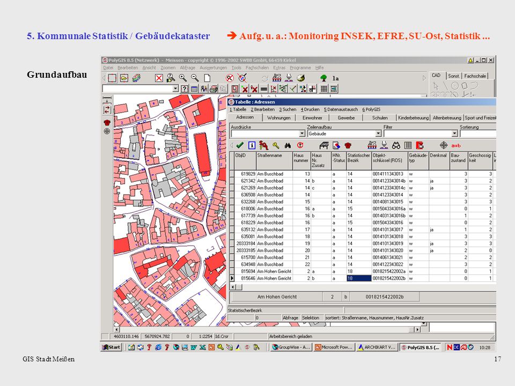Switch to GroupWise in the taskbar
This screenshot has height=386, width=515.
pyautogui.click(x=291, y=347)
